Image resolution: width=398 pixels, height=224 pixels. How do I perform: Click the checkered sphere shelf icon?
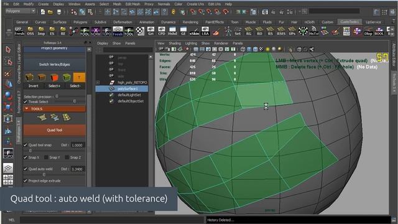tap(140, 31)
